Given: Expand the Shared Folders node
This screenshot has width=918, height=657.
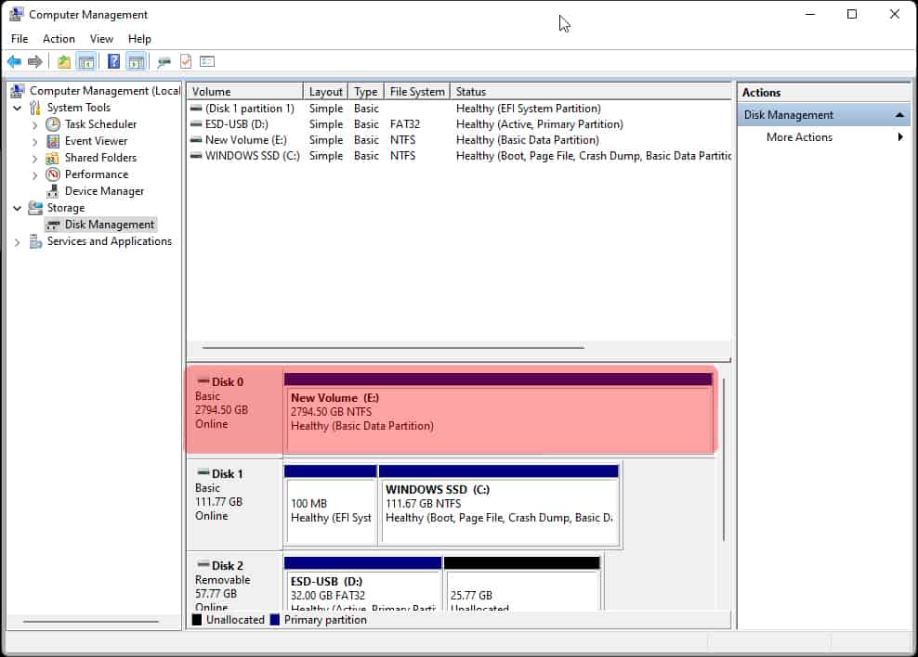Looking at the screenshot, I should [35, 159].
